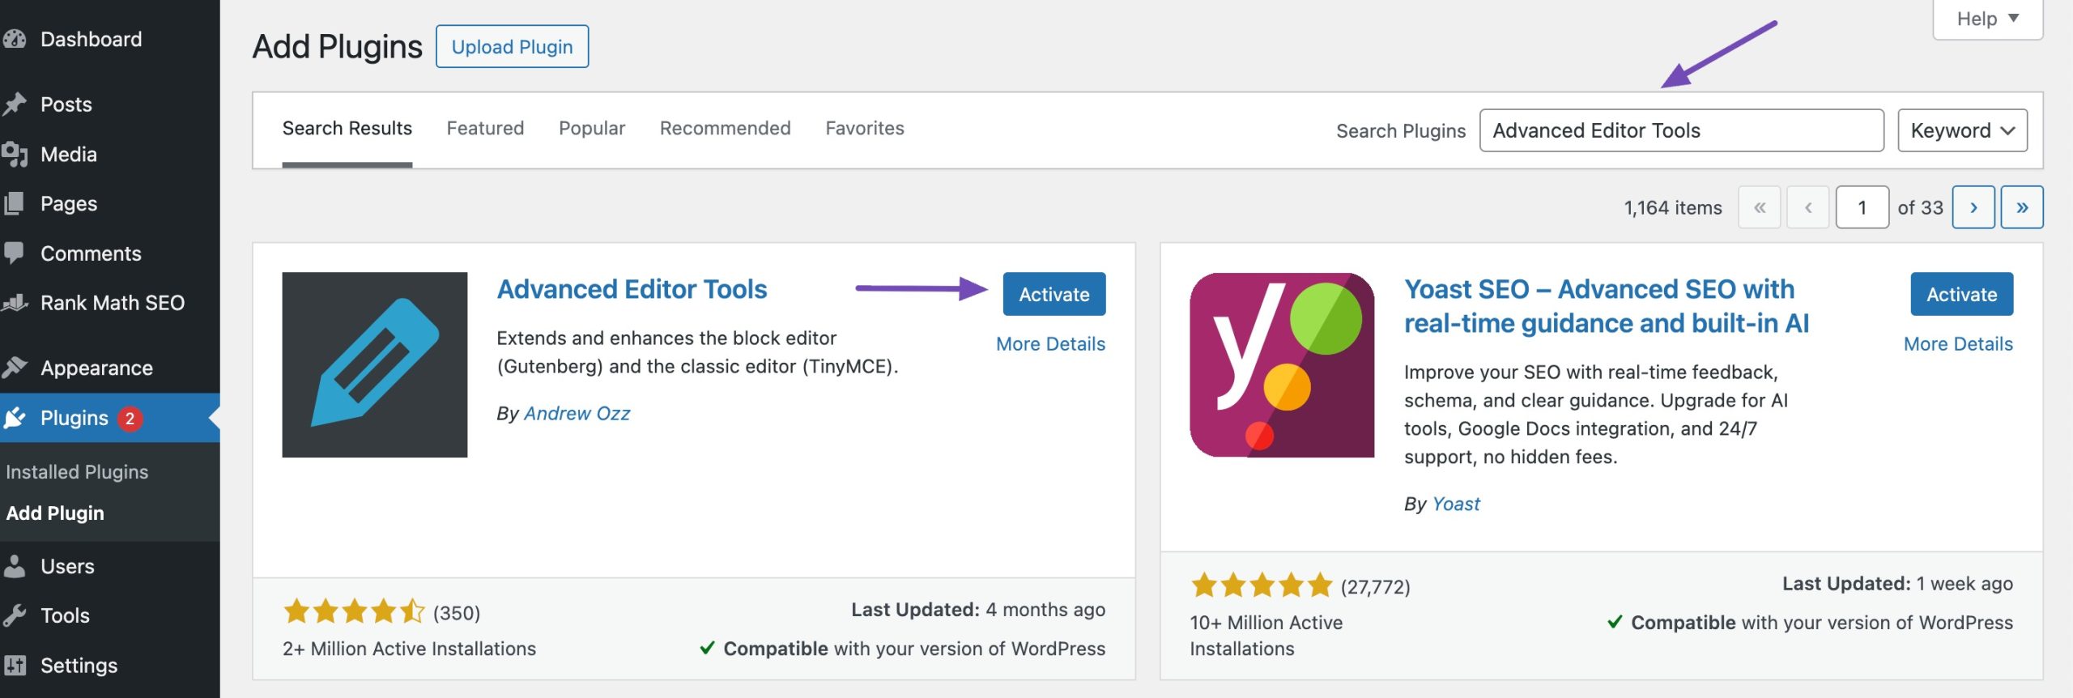Click the Users person icon

(15, 566)
